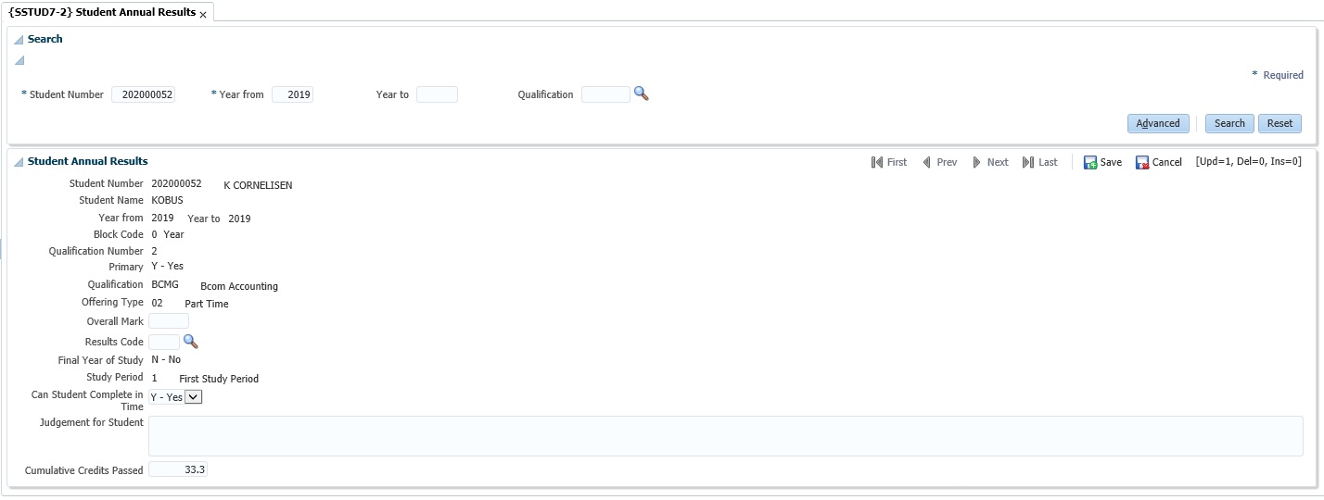Save the student annual results
Image resolution: width=1324 pixels, height=500 pixels.
pyautogui.click(x=1101, y=162)
